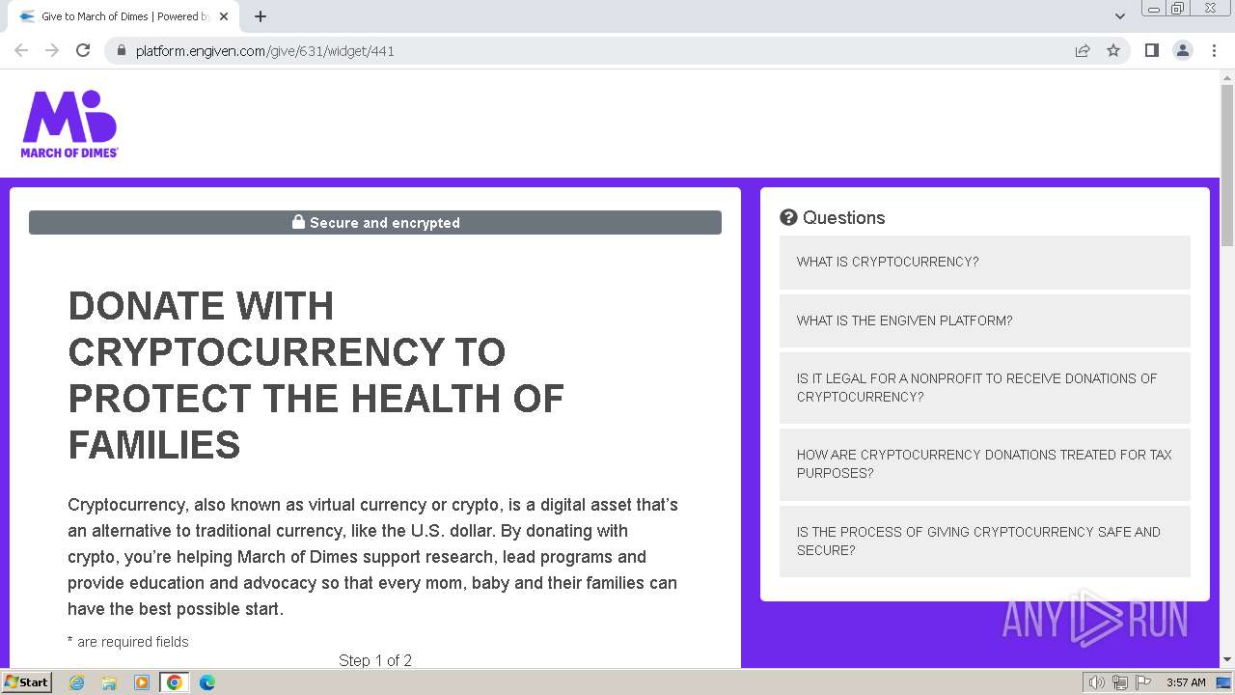Open a new browser tab
Viewport: 1235px width, 695px height.
(x=261, y=16)
